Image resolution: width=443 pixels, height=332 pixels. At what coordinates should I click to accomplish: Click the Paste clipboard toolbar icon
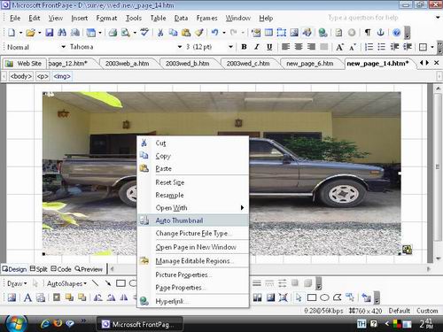coord(186,33)
